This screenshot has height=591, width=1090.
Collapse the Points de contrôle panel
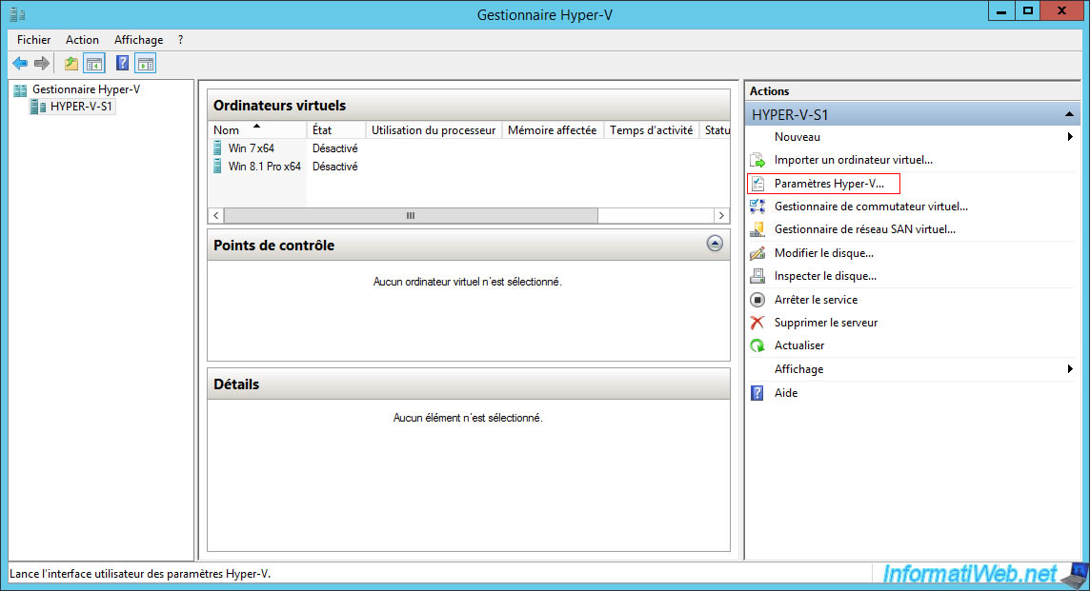[x=715, y=244]
